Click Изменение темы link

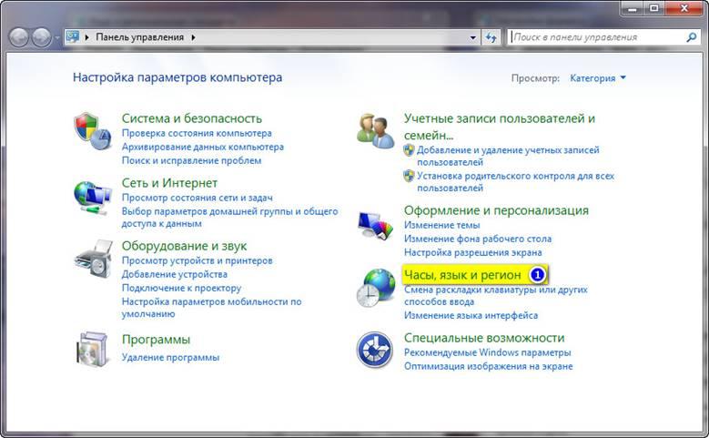point(441,225)
